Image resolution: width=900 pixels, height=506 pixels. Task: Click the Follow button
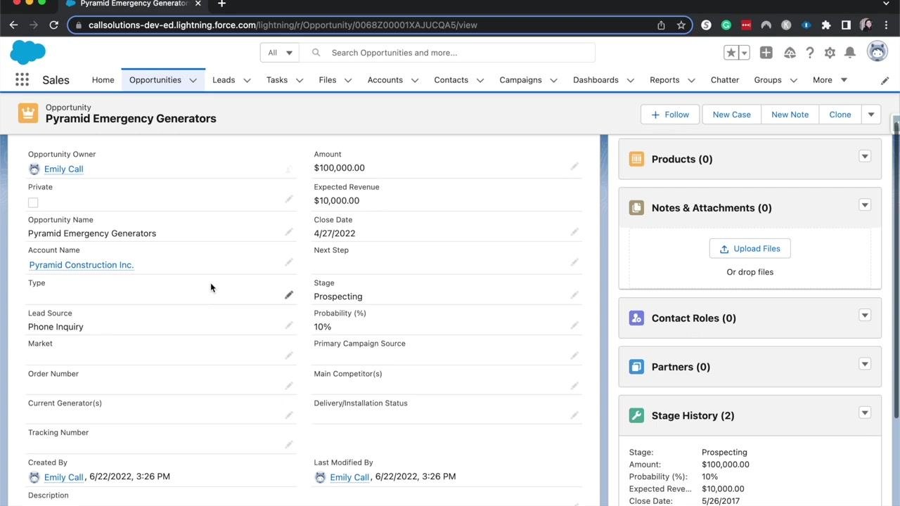point(671,115)
